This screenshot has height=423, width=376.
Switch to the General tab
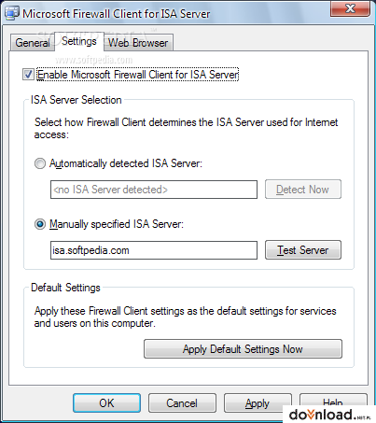(x=33, y=43)
